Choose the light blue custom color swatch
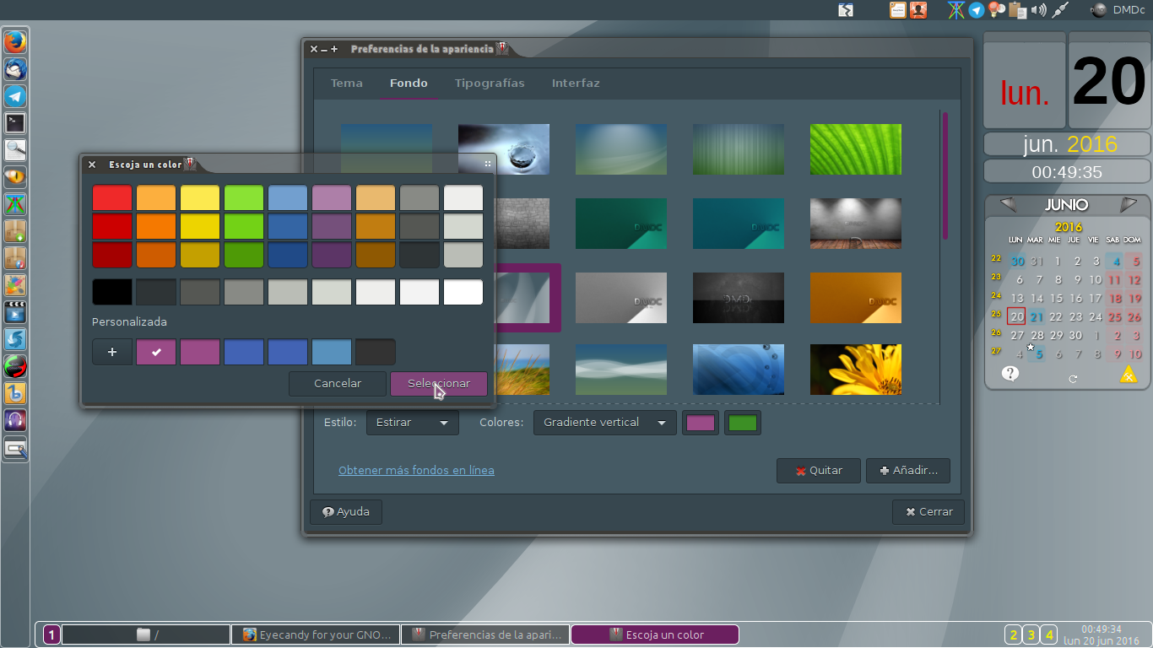 332,352
